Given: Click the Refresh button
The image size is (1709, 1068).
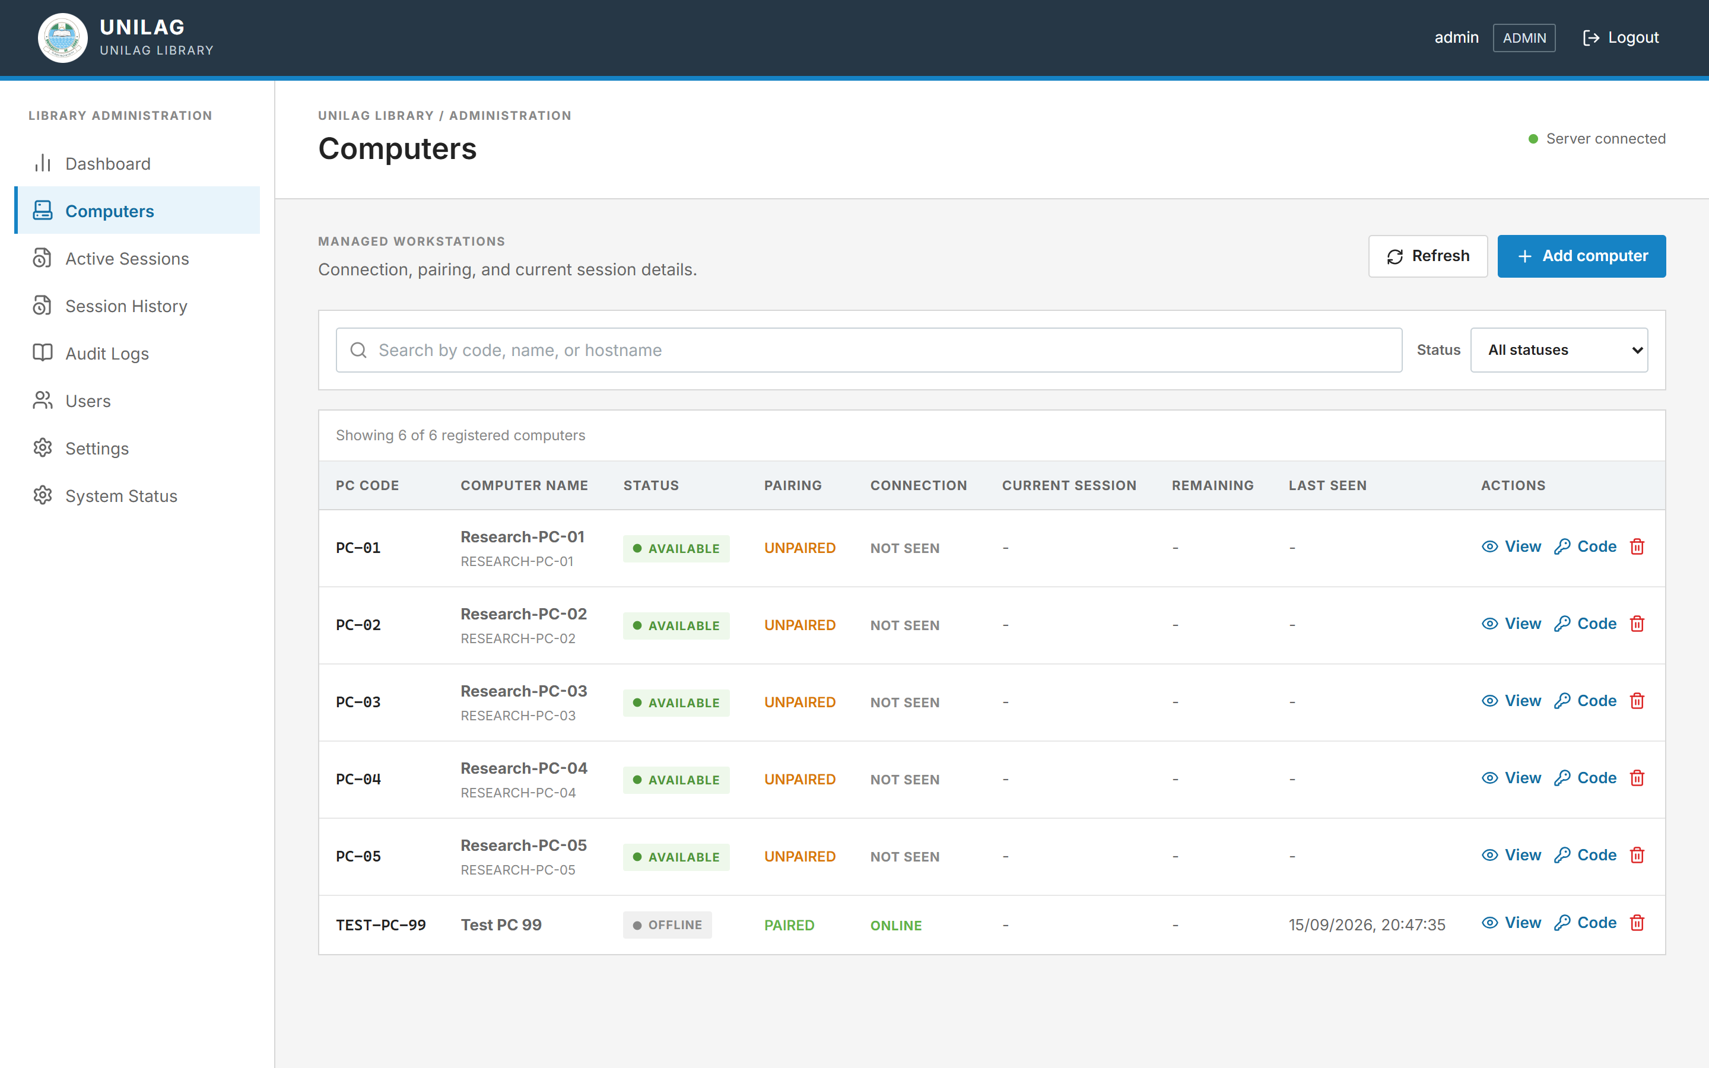Looking at the screenshot, I should tap(1427, 256).
